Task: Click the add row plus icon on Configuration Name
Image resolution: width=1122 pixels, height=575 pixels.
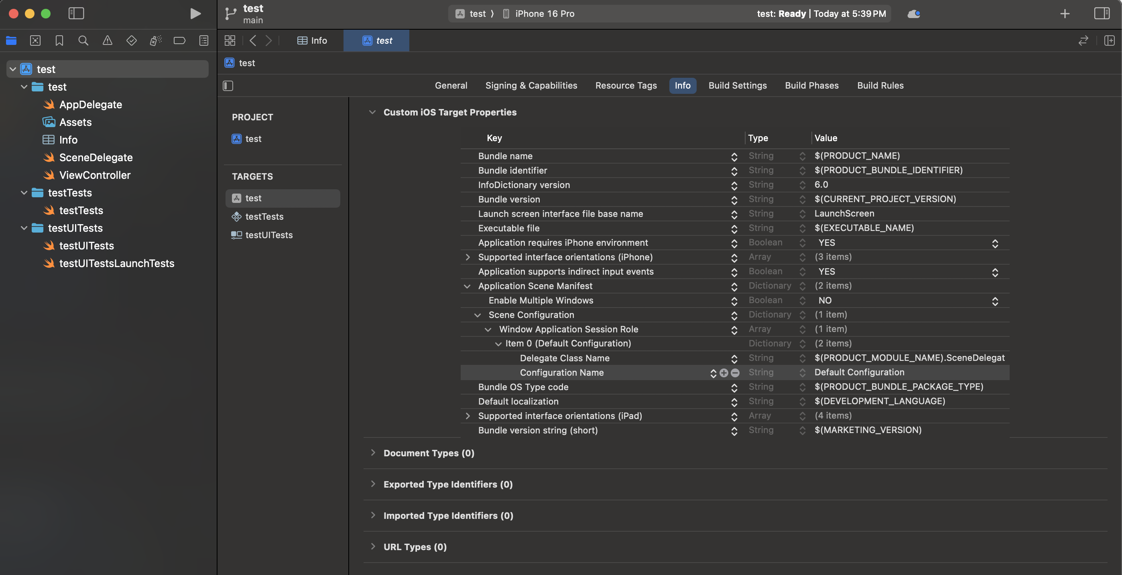Action: pyautogui.click(x=724, y=373)
